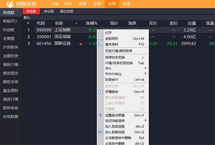Click sell price 20.31

[172, 44]
